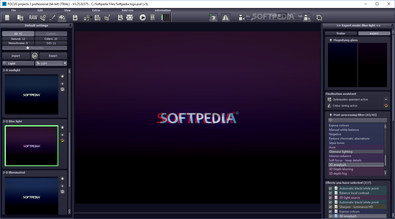Open the film magnifier inspection icon
395x219 pixels.
[x=153, y=17]
